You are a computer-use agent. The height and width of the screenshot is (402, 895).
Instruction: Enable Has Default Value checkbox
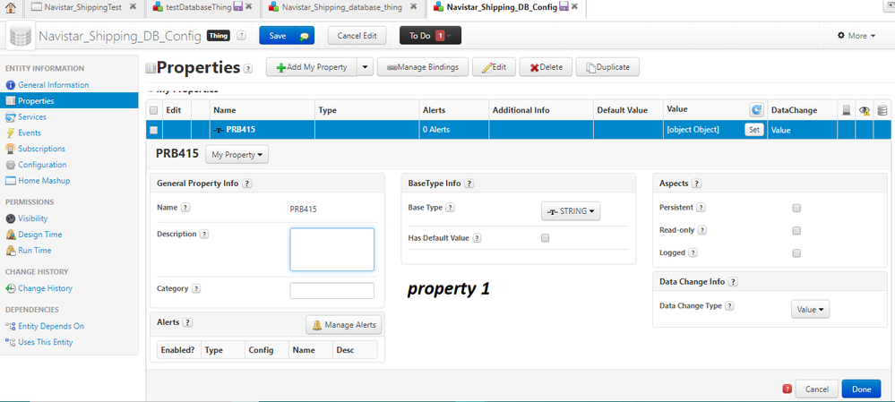coord(545,238)
